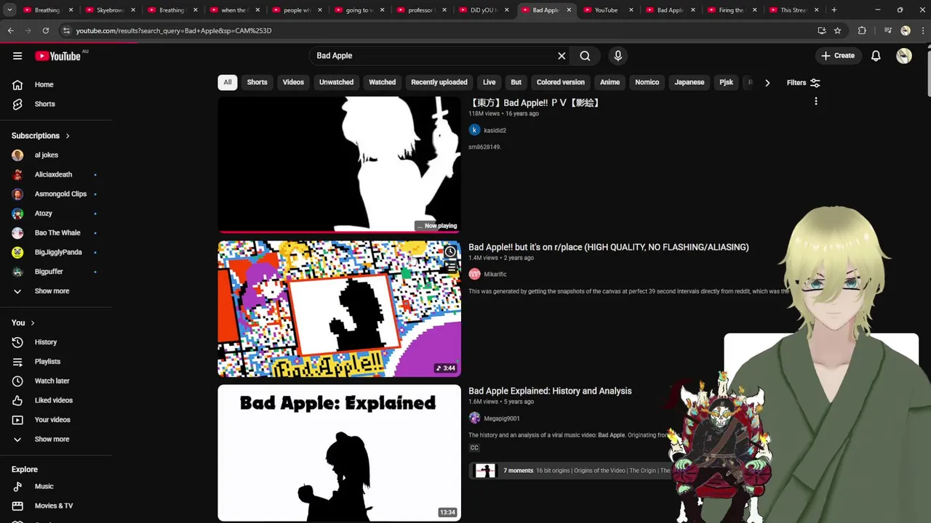The width and height of the screenshot is (931, 523).
Task: Open Bad Apple Explained video title
Action: (550, 391)
